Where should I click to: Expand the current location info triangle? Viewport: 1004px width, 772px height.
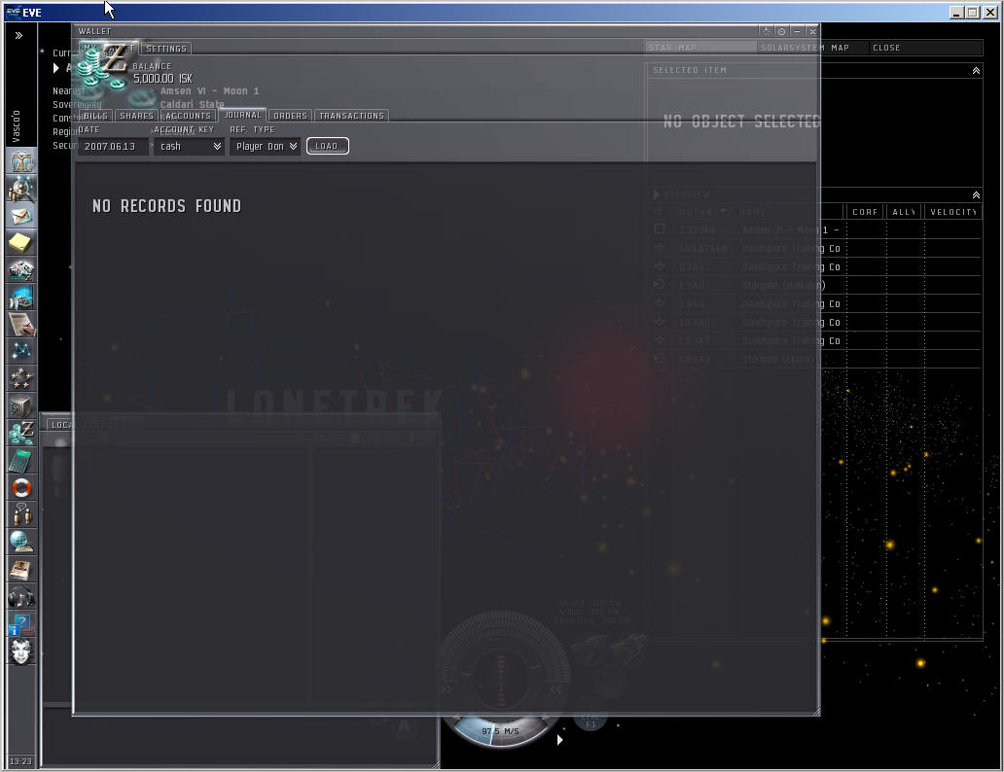click(x=55, y=68)
